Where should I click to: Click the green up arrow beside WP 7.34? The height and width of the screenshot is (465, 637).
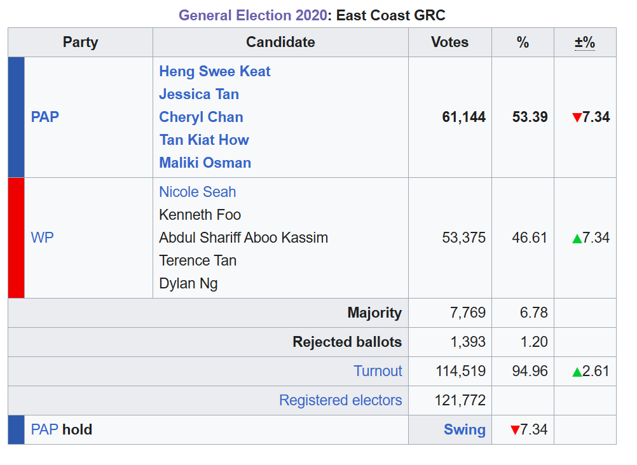tap(577, 238)
